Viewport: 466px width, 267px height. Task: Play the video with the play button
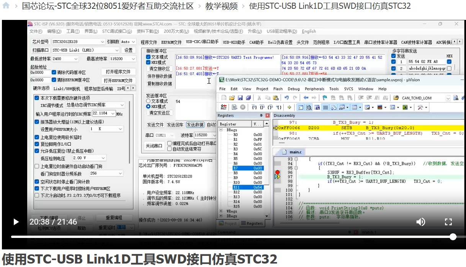[16, 222]
